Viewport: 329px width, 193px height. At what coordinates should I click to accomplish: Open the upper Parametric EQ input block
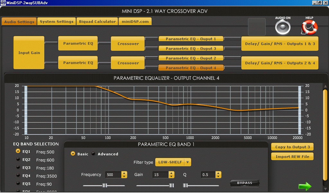coord(78,43)
